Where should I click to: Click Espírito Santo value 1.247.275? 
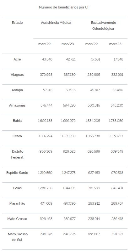pyautogui.click(x=69, y=173)
